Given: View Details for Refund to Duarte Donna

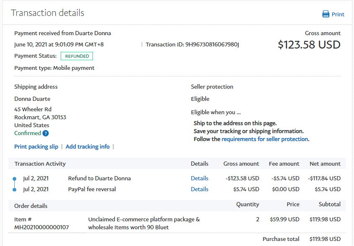Looking at the screenshot, I should tap(199, 178).
